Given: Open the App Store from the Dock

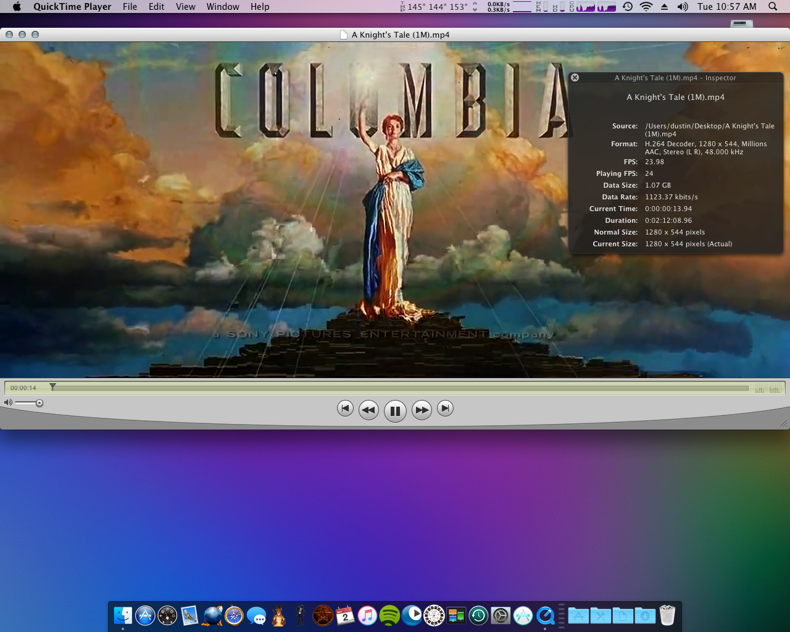Looking at the screenshot, I should (x=145, y=615).
